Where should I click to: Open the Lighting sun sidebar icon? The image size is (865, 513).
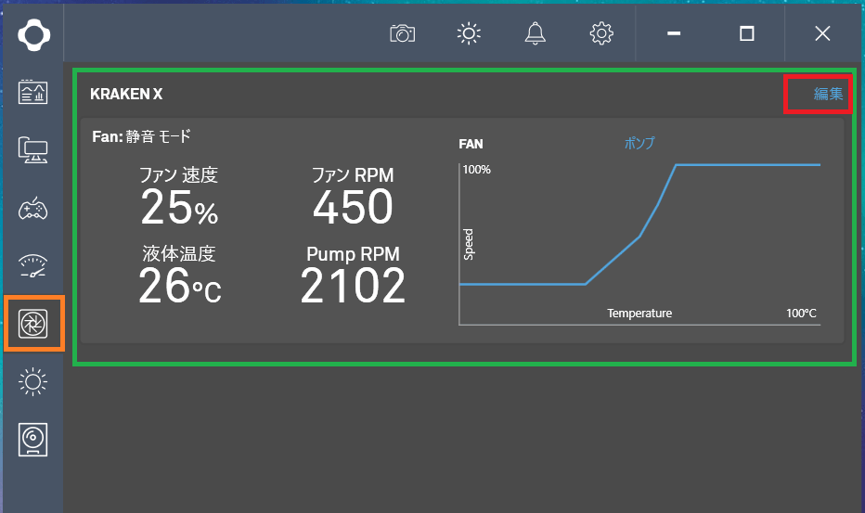[33, 381]
